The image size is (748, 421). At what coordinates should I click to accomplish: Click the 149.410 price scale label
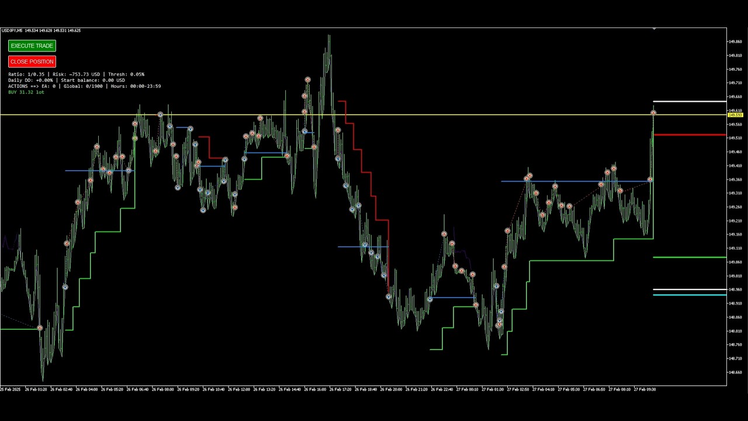tap(735, 166)
